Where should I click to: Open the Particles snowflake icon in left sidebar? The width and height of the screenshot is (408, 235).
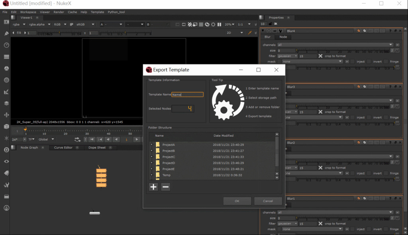6,138
